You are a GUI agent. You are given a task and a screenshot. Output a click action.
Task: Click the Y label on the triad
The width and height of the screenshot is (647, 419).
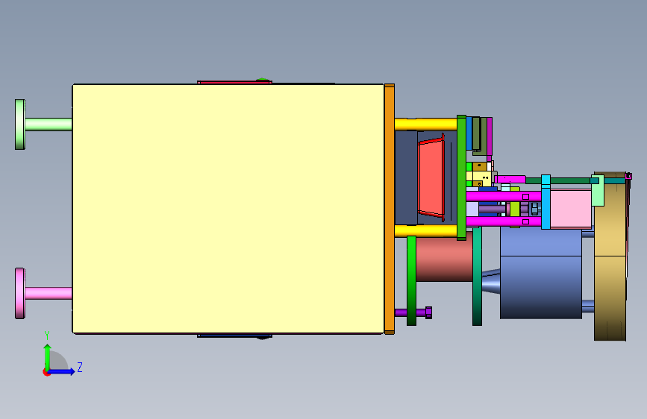pos(48,335)
